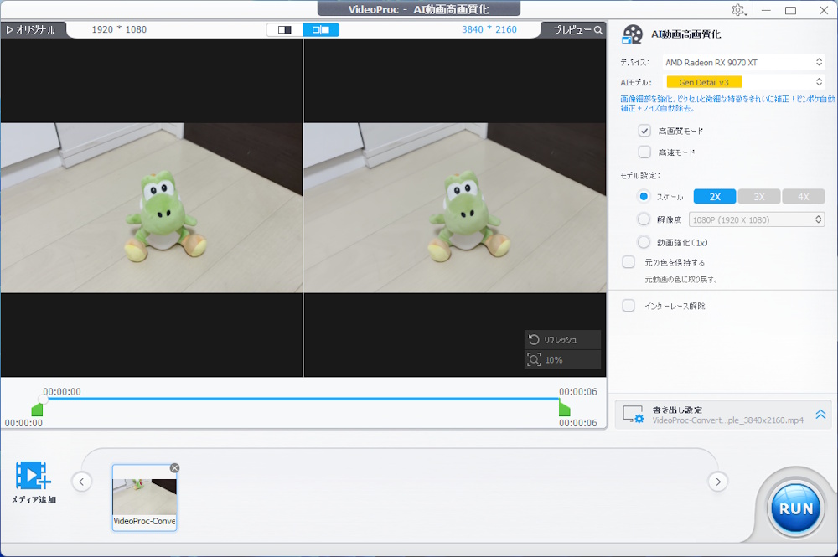The width and height of the screenshot is (838, 557).
Task: Click the リフレッシュ refresh icon
Action: tap(533, 340)
